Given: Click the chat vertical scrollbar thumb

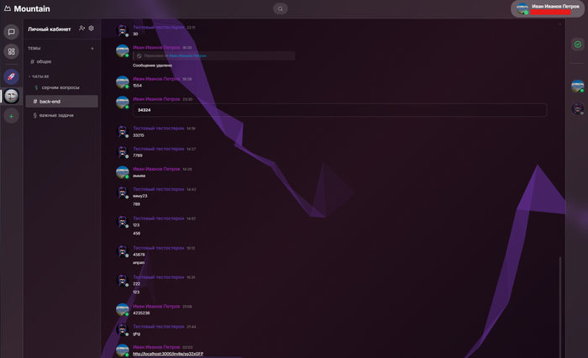Looking at the screenshot, I should [560, 307].
